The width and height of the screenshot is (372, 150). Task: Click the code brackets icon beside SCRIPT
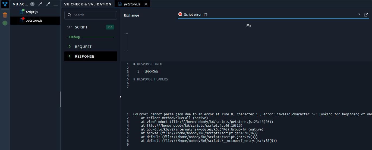click(x=70, y=27)
